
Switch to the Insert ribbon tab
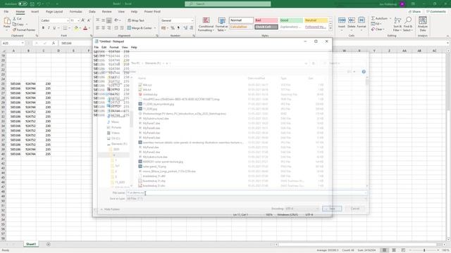[x=35, y=11]
